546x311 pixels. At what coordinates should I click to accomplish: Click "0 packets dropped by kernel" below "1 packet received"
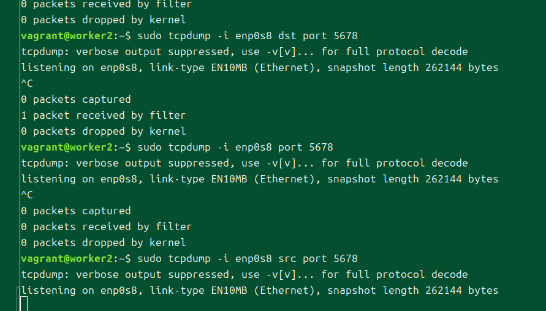pos(103,131)
